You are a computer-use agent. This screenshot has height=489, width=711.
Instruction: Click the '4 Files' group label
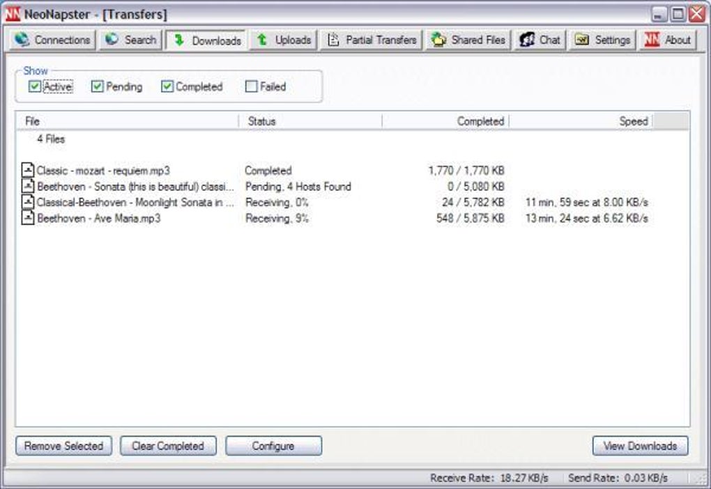point(51,139)
